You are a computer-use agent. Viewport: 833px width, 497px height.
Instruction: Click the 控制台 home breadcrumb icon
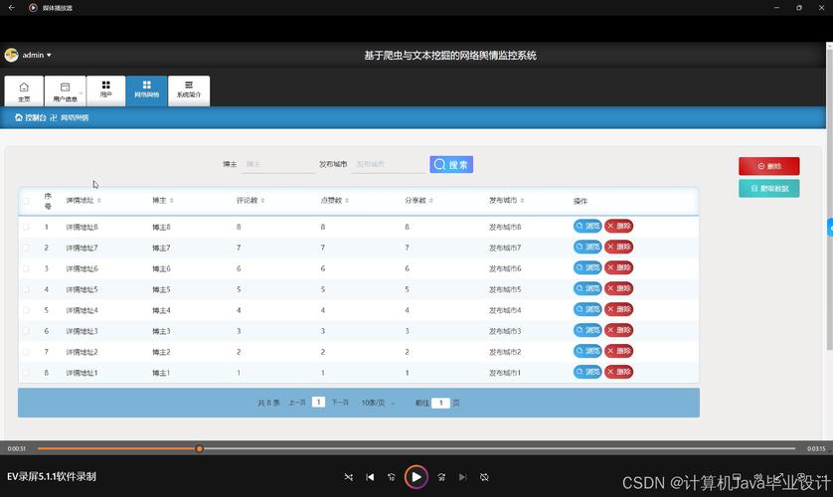coord(19,117)
